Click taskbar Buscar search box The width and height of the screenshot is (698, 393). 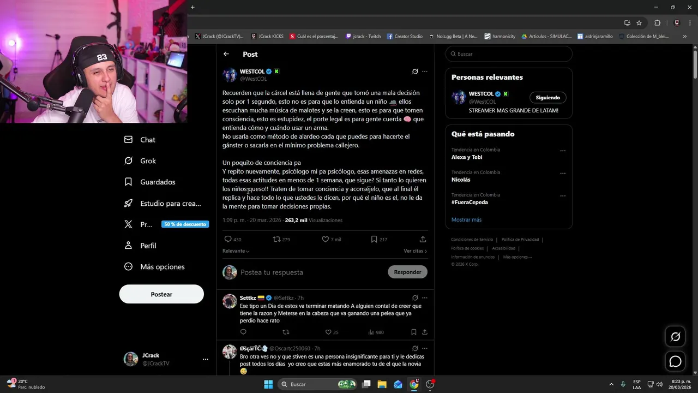coord(318,384)
